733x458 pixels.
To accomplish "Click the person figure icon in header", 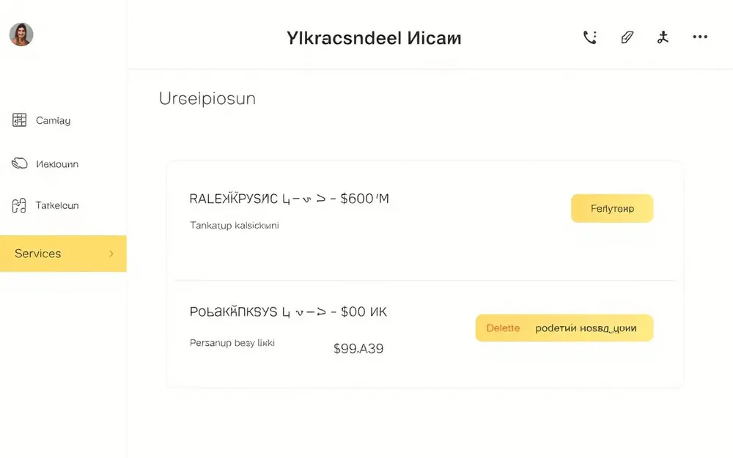I will click(663, 37).
